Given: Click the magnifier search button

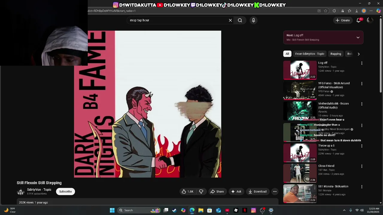Looking at the screenshot, I should [x=240, y=20].
